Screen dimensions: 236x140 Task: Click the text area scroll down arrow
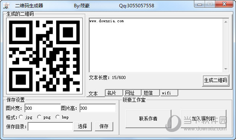coord(226,69)
